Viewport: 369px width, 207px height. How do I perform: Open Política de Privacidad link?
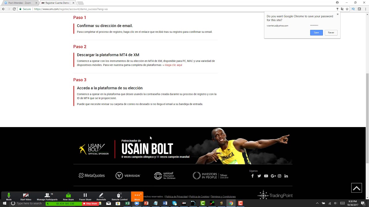coord(176,197)
